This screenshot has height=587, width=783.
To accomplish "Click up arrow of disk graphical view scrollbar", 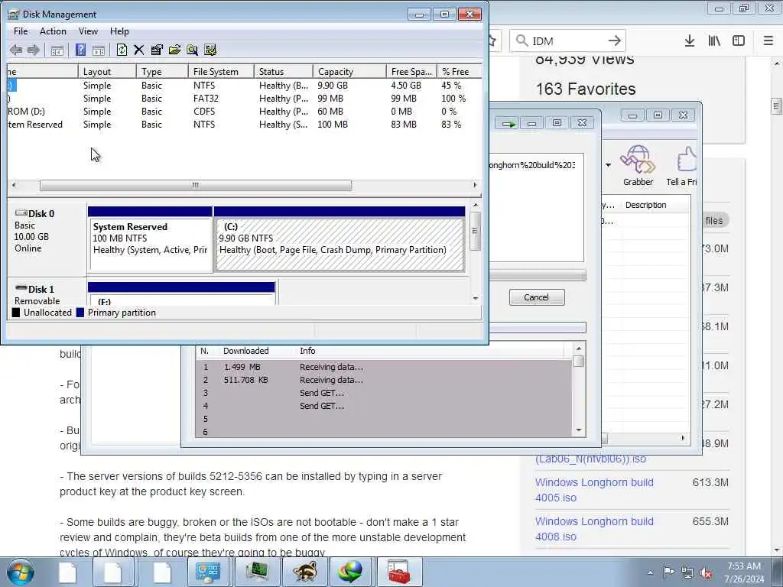I will pos(476,205).
